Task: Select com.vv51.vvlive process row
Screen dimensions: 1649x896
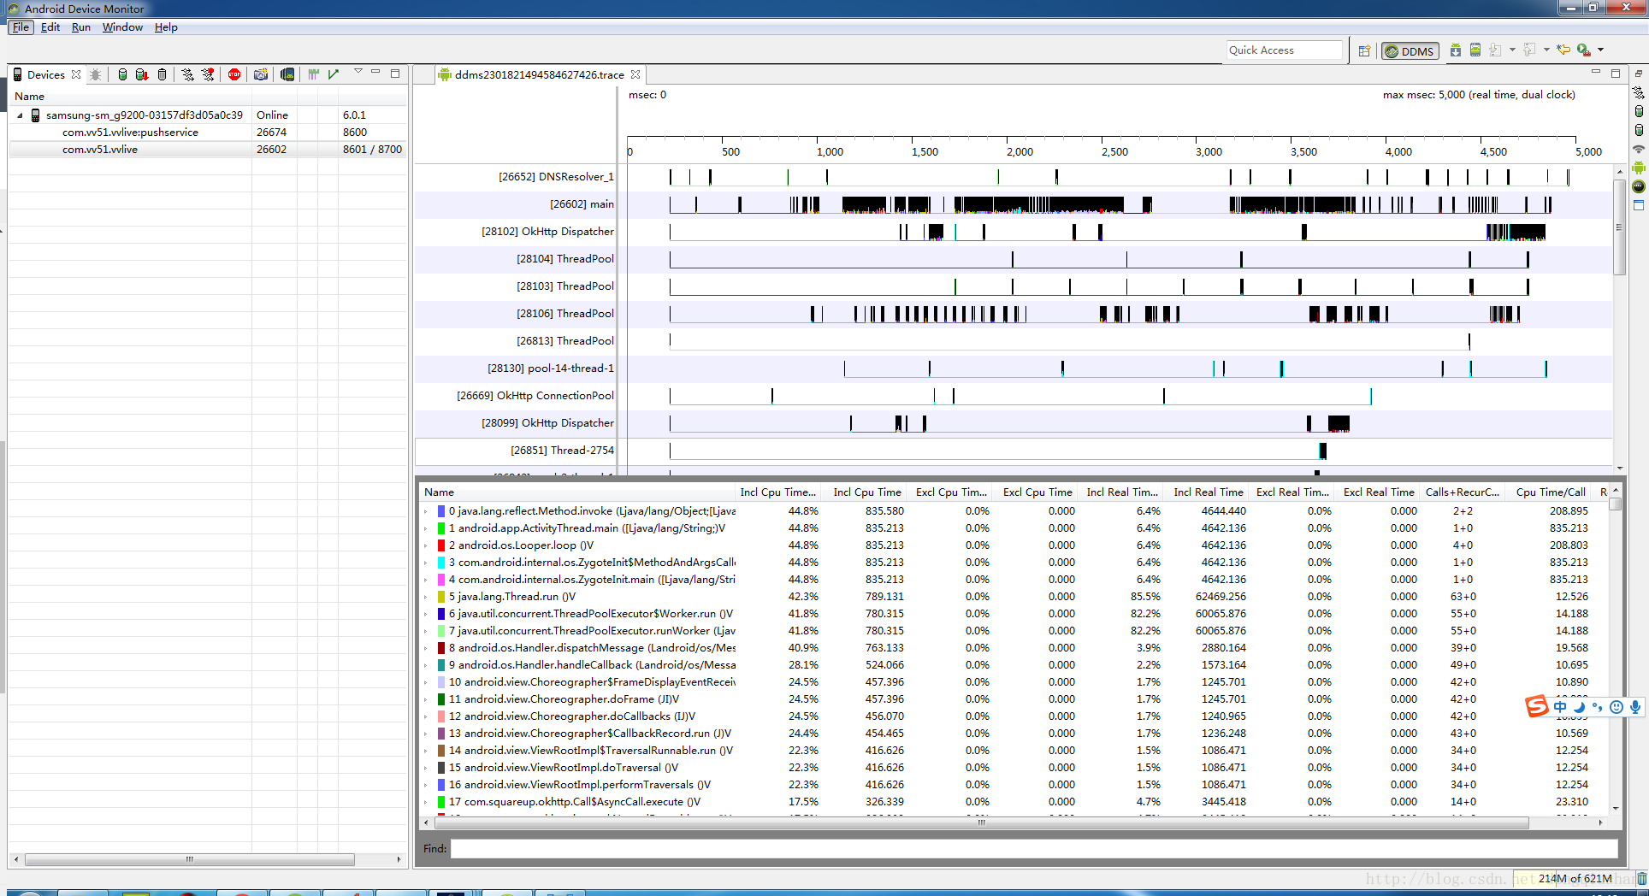Action: [x=207, y=150]
